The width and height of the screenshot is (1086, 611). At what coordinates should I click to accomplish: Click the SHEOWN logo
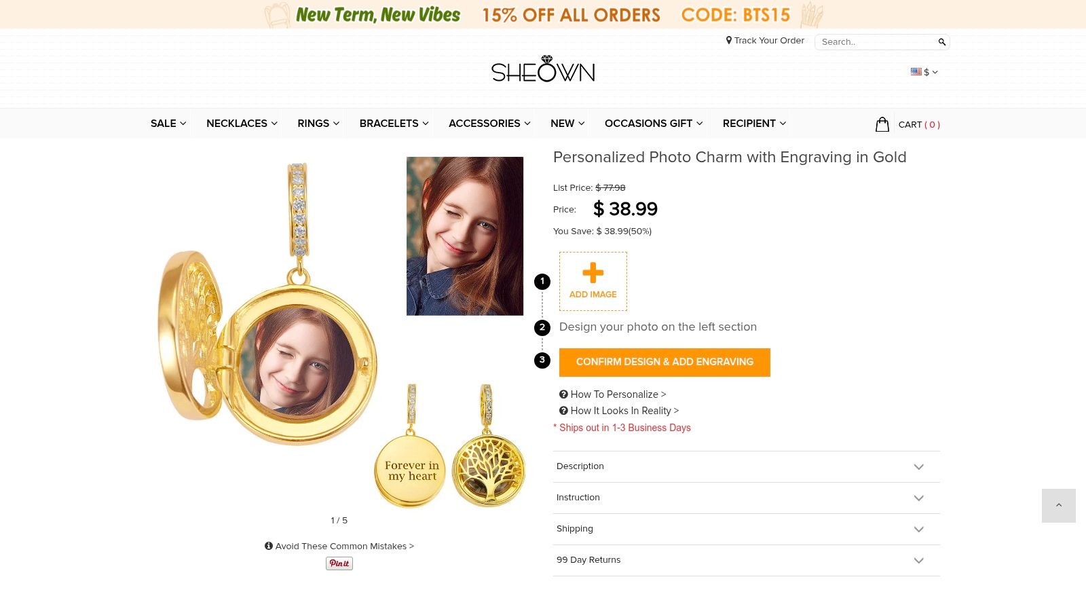pyautogui.click(x=543, y=70)
